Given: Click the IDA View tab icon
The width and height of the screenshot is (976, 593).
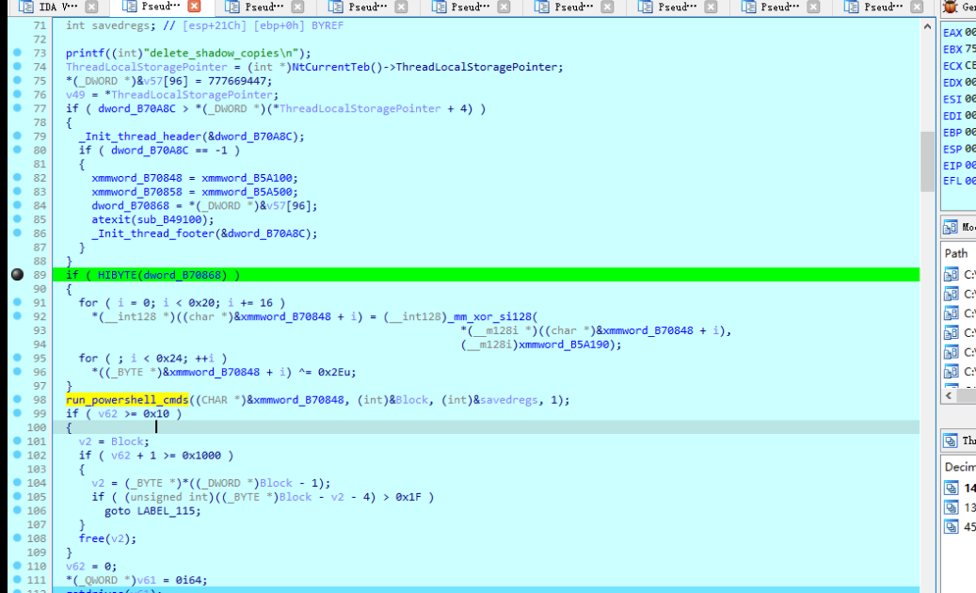Looking at the screenshot, I should (x=26, y=7).
